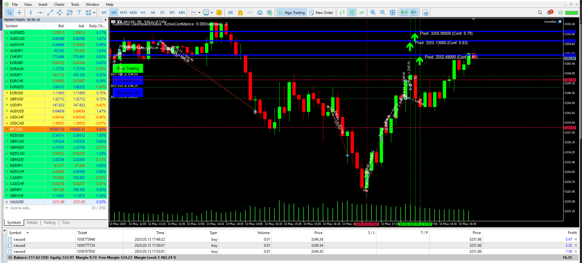The image size is (582, 263).
Task: Expand the indicators list dropdown arrow
Action: point(212,13)
